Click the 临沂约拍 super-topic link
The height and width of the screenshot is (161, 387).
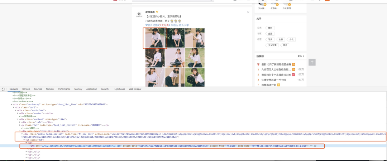[x=152, y=25]
